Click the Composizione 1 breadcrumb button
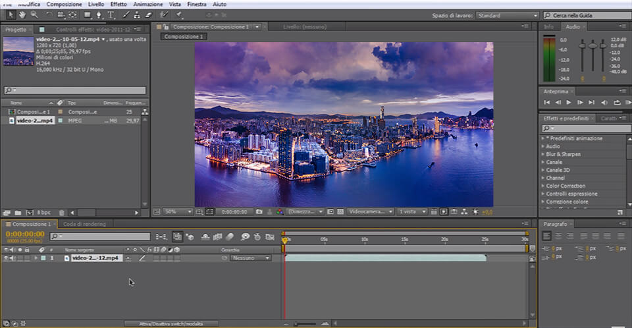632x328 pixels. tap(184, 36)
